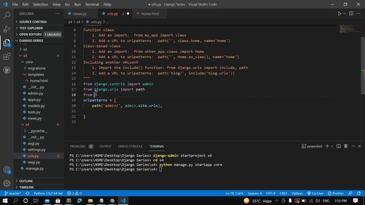
Task: Open the terminal launch profile dropdown
Action: (332, 146)
